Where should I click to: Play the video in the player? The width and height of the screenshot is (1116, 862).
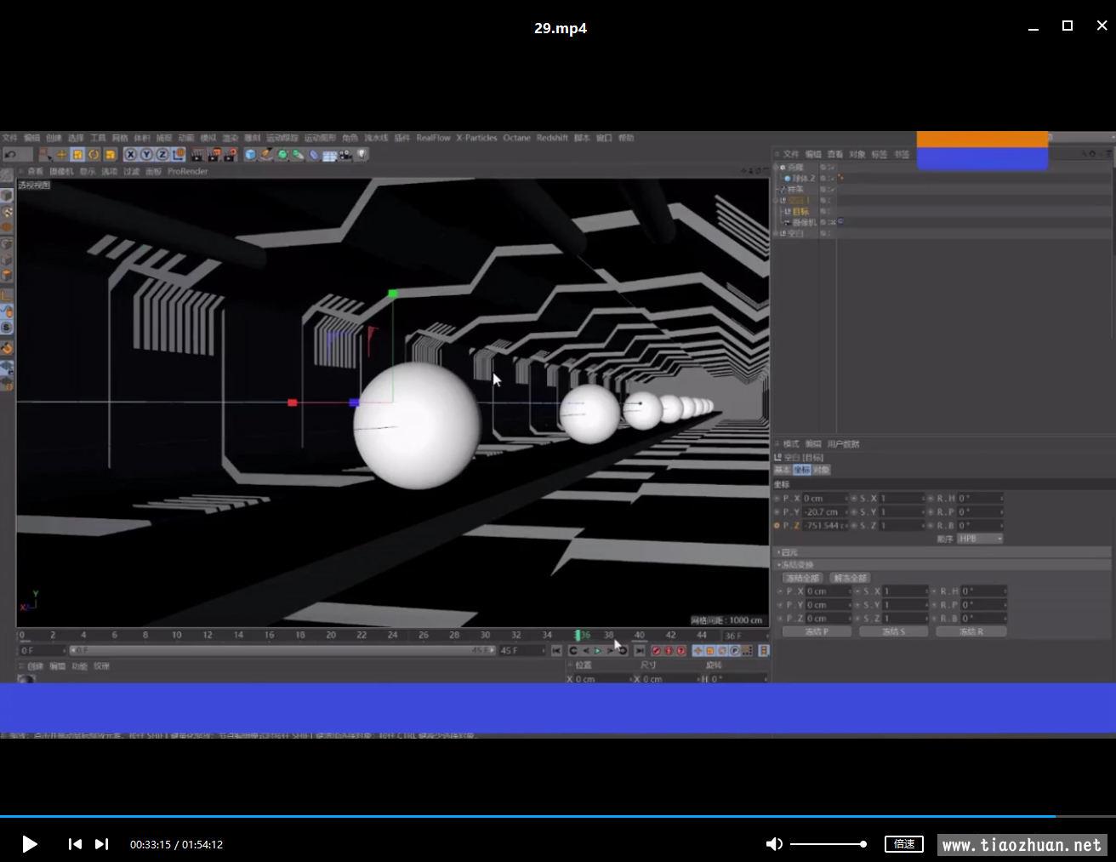tap(29, 844)
